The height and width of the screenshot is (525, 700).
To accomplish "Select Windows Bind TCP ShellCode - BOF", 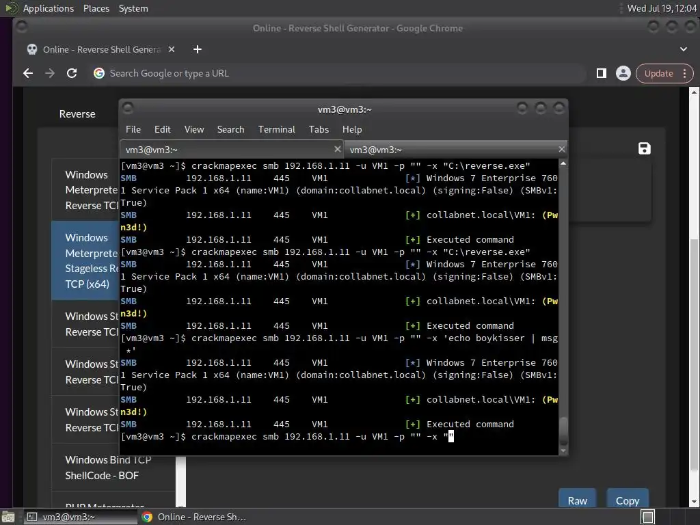I will 113,468.
